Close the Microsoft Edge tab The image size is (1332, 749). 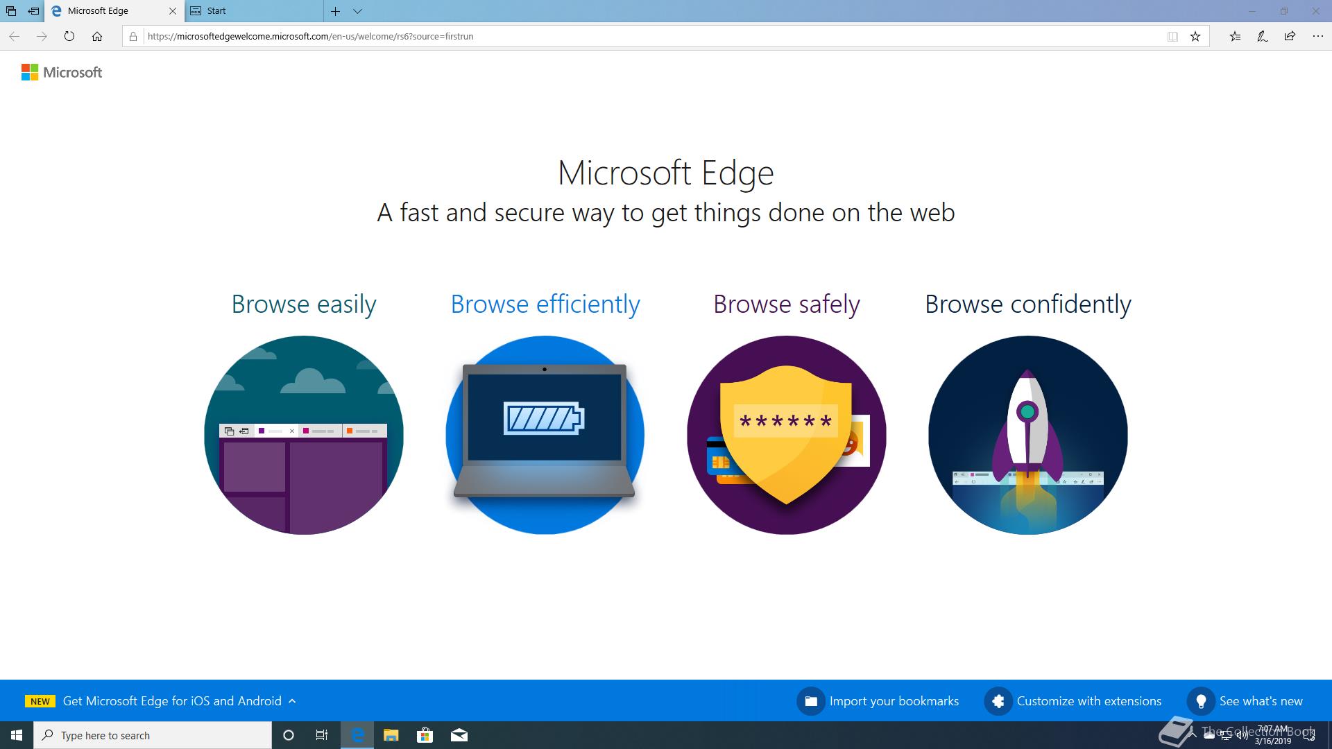pos(173,11)
